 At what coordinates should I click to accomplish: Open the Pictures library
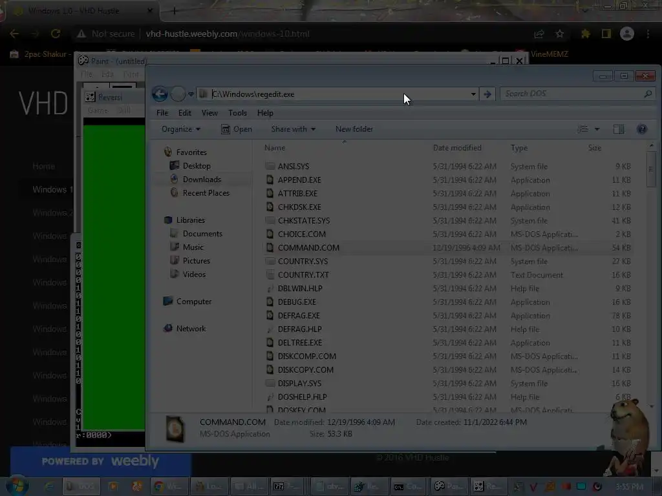click(x=197, y=261)
